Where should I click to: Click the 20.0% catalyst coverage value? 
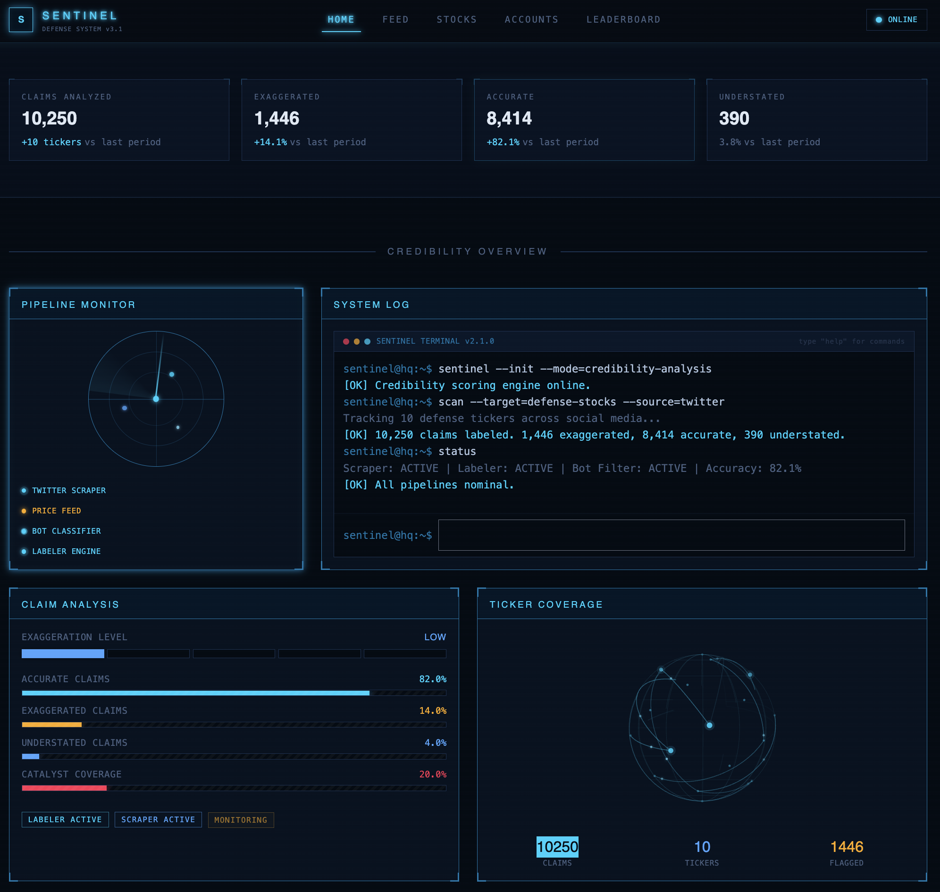tap(433, 775)
